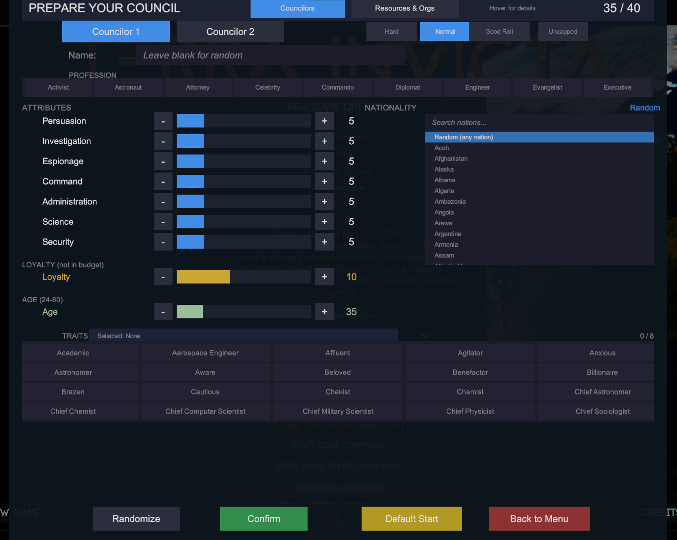Lower Security value with minus button
Image resolution: width=677 pixels, height=540 pixels.
pyautogui.click(x=163, y=242)
